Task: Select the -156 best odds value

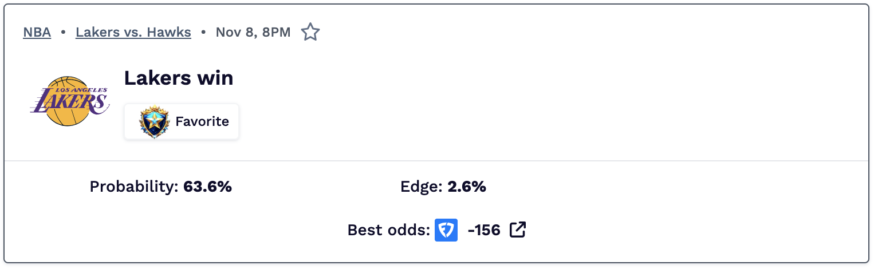Action: pos(484,230)
